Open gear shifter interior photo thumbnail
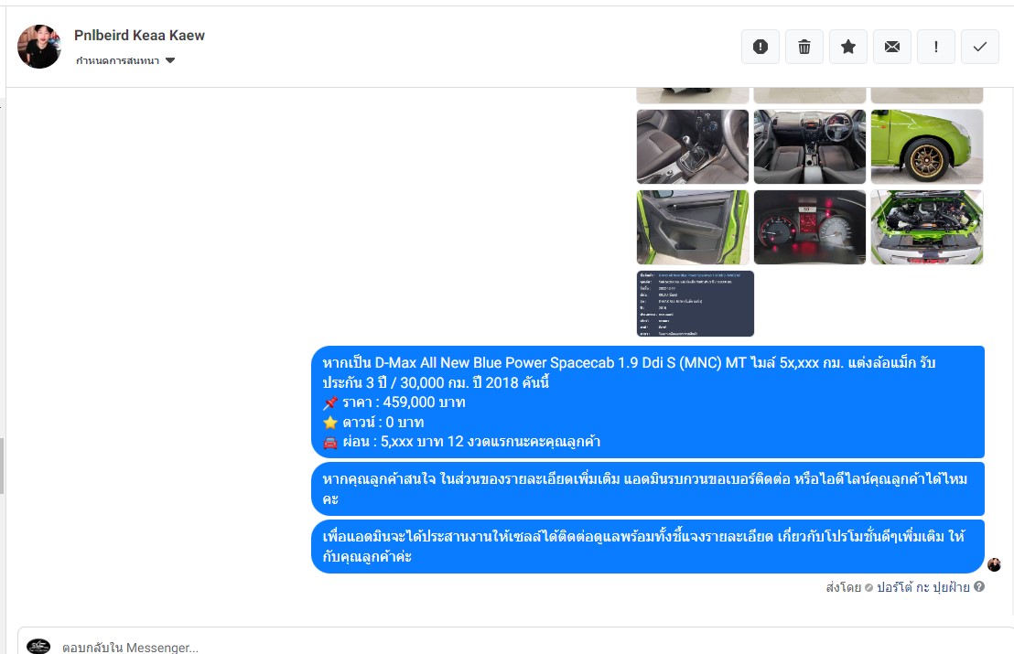 693,146
